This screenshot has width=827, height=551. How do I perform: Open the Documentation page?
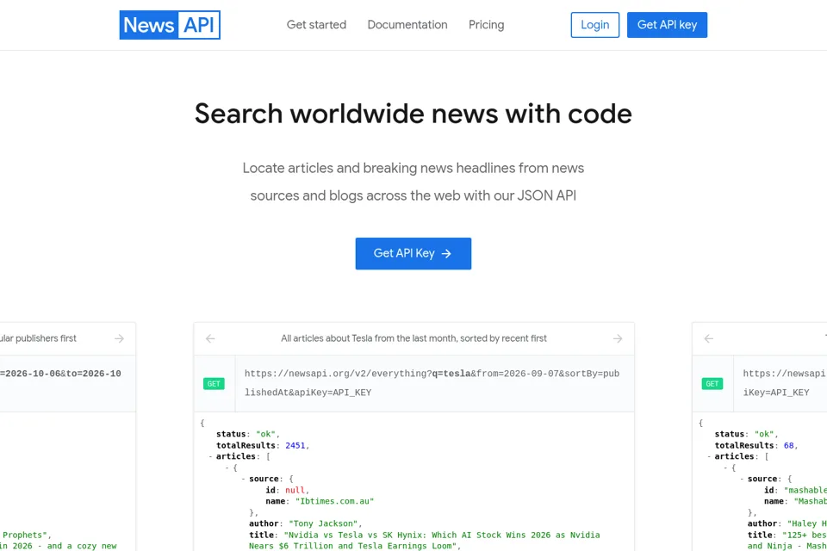(x=407, y=25)
